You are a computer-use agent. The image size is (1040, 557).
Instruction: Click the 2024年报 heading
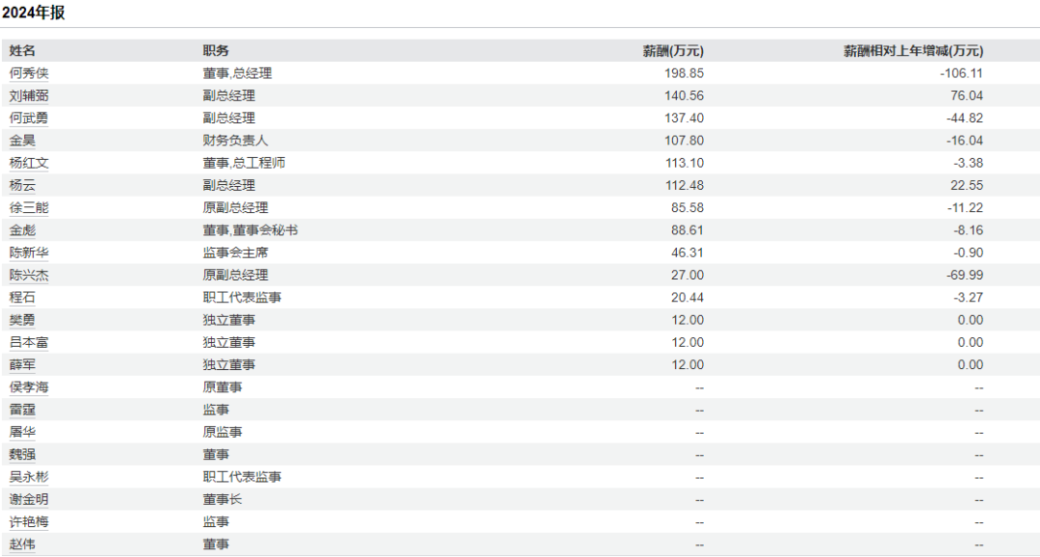tap(34, 13)
